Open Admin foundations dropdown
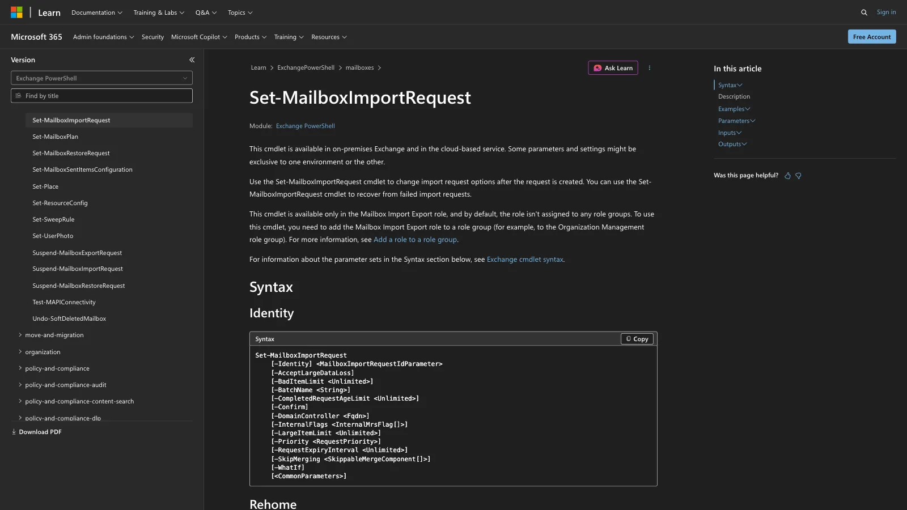Screen dimensions: 907x510 pos(103,37)
